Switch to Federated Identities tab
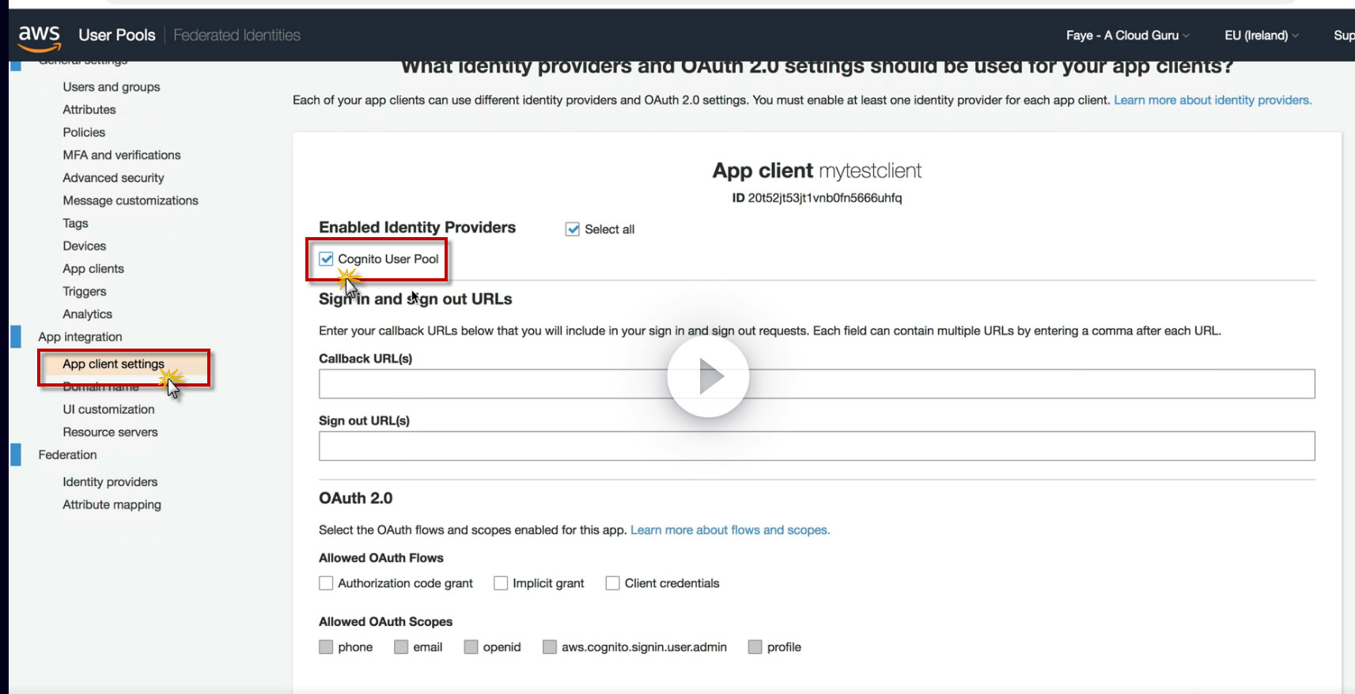Screen dimensions: 1355x694 click(x=237, y=35)
